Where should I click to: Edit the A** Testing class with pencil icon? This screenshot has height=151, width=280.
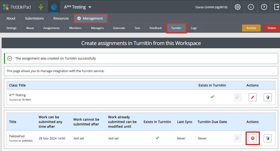[252, 97]
